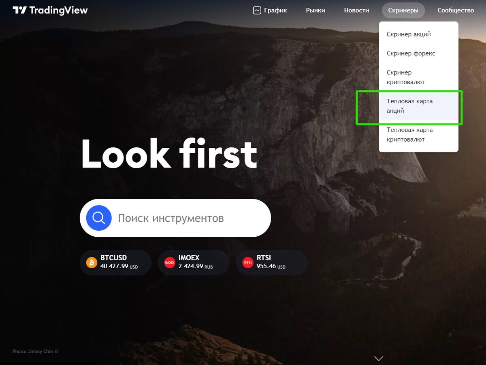Choose Скринер криптовалют menu item
Image resolution: width=486 pixels, height=365 pixels.
tap(418, 77)
